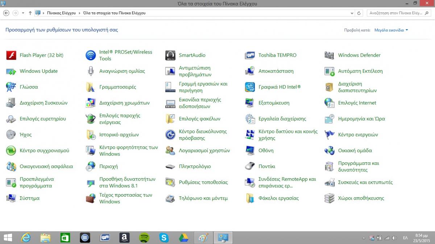Open the volume tray icon
435x244 pixels.
point(394,238)
